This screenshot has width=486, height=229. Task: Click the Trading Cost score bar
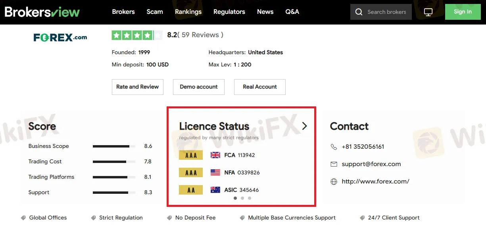point(114,162)
